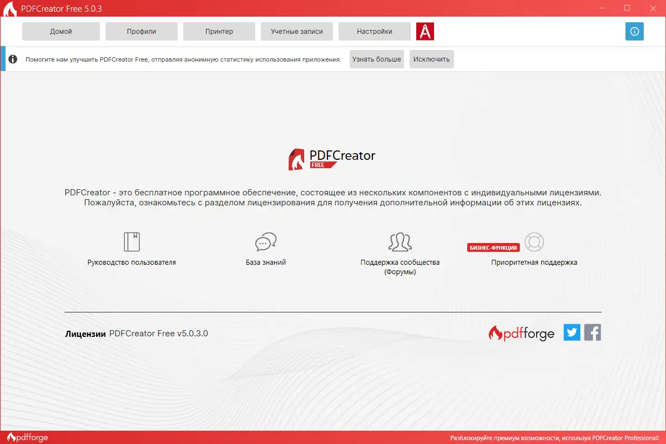Screen dimensions: 666x444
Task: Open the Лицензии link
Action: pos(85,334)
